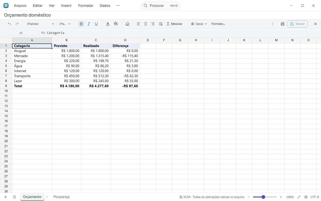
Task: Open the fill color bucket
Action: coord(116,24)
